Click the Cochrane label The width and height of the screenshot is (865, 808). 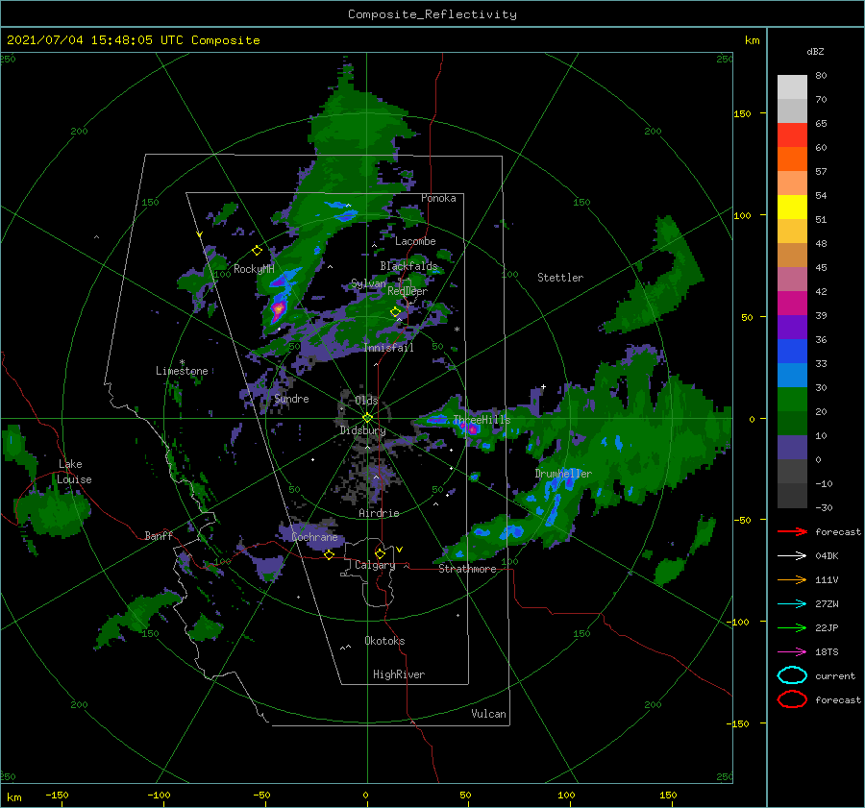pos(314,537)
